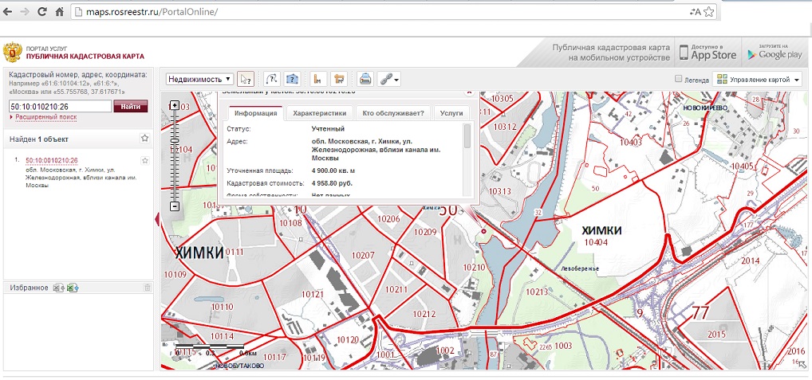Viewport: 812px width, 380px height.
Task: Click cadastral block label 10121 on map
Action: tap(312, 294)
